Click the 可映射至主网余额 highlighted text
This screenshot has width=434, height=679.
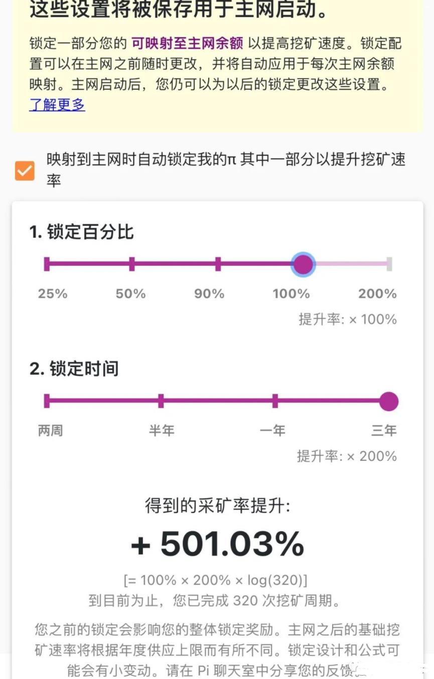[x=188, y=44]
